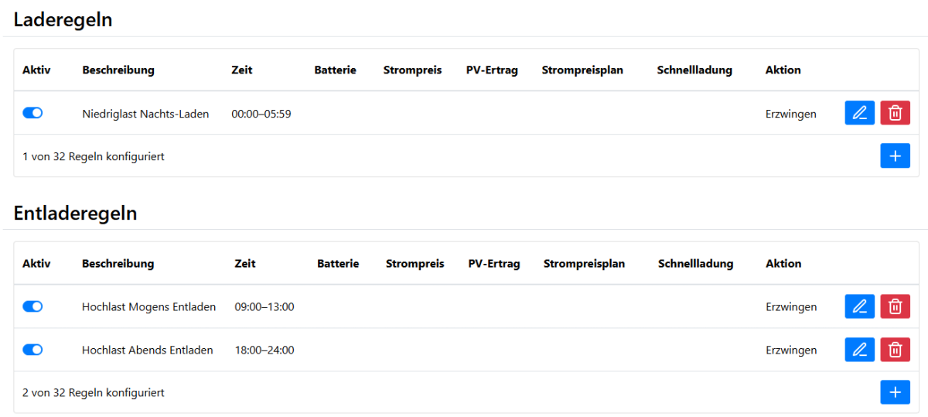Select the 00:00–05:59 time cell
Screen dimensions: 928x417
pos(261,114)
